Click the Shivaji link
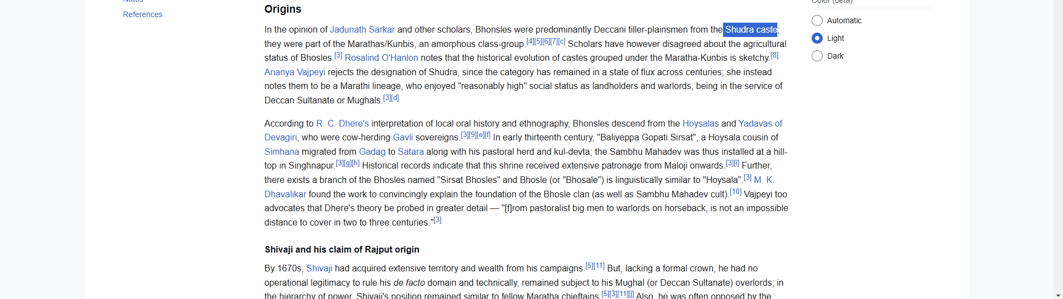The height and width of the screenshot is (299, 1063). 319,269
